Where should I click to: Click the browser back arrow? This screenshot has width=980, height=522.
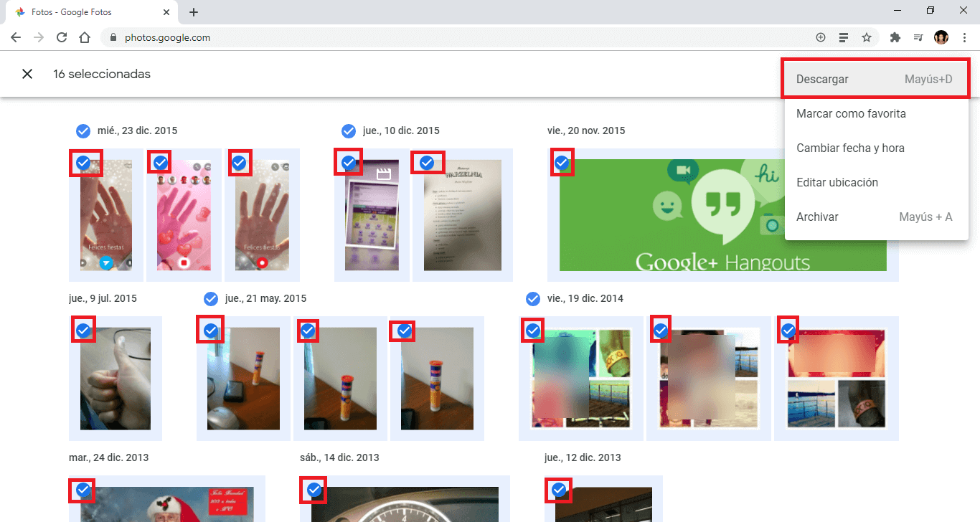pos(16,37)
